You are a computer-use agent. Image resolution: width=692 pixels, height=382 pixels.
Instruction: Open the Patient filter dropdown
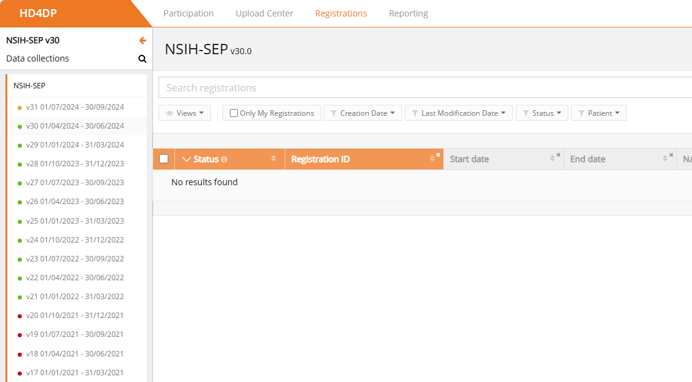(x=599, y=113)
